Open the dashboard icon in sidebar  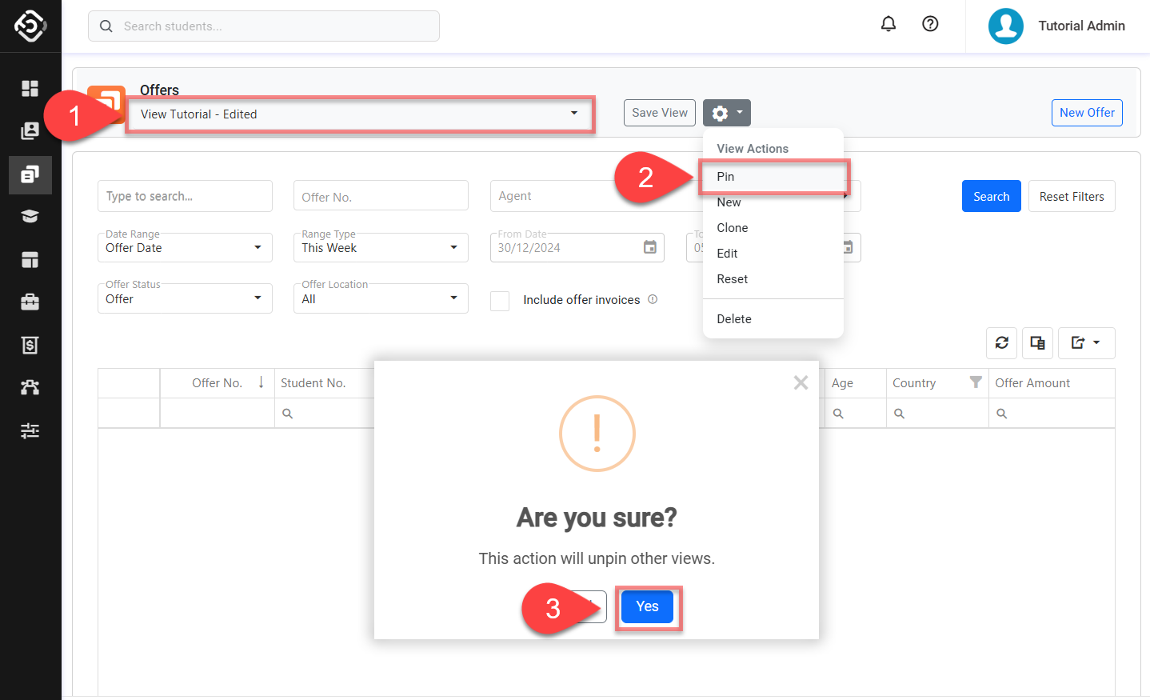pos(30,88)
